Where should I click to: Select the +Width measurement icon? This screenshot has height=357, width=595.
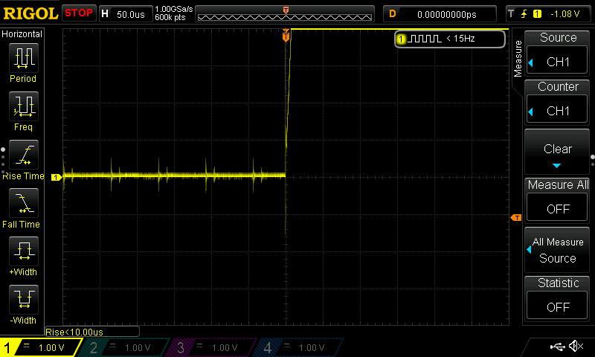click(x=23, y=251)
